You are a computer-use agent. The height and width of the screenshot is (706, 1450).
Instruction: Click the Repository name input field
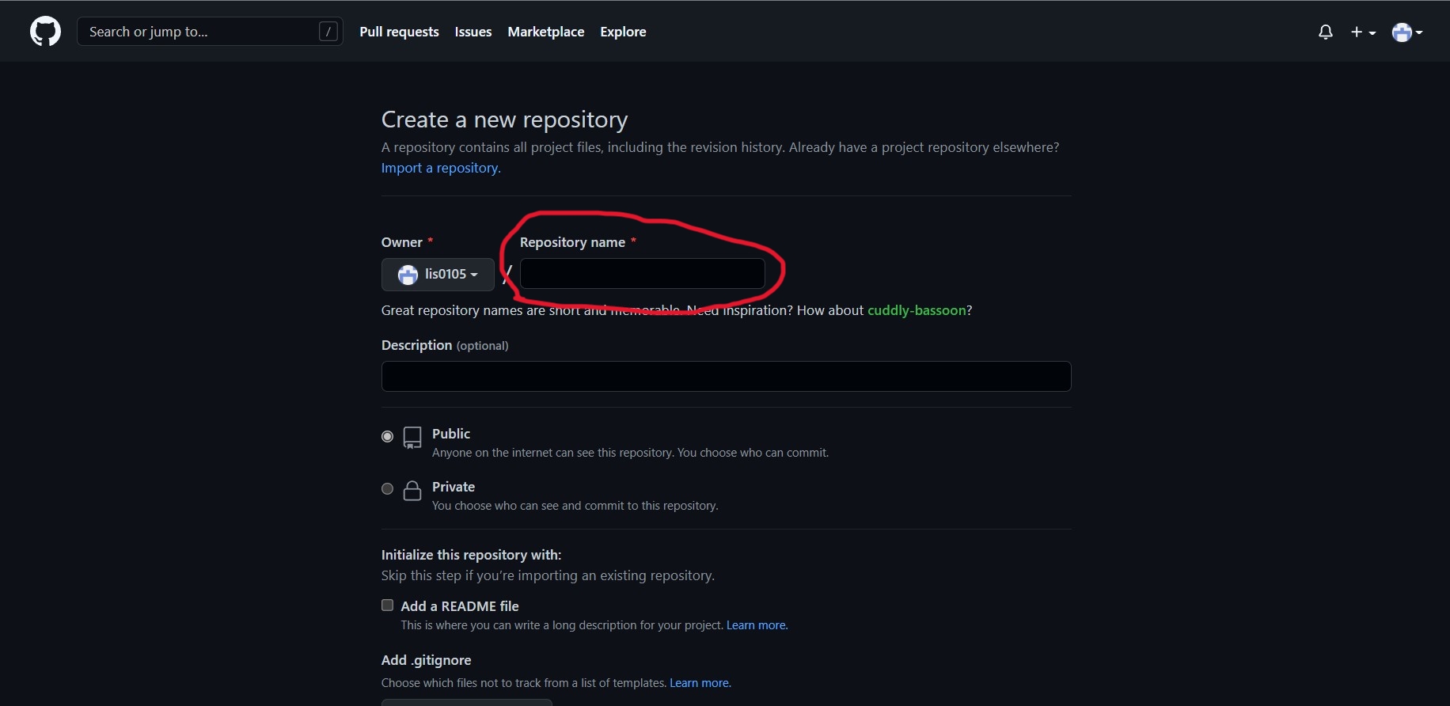pos(642,274)
